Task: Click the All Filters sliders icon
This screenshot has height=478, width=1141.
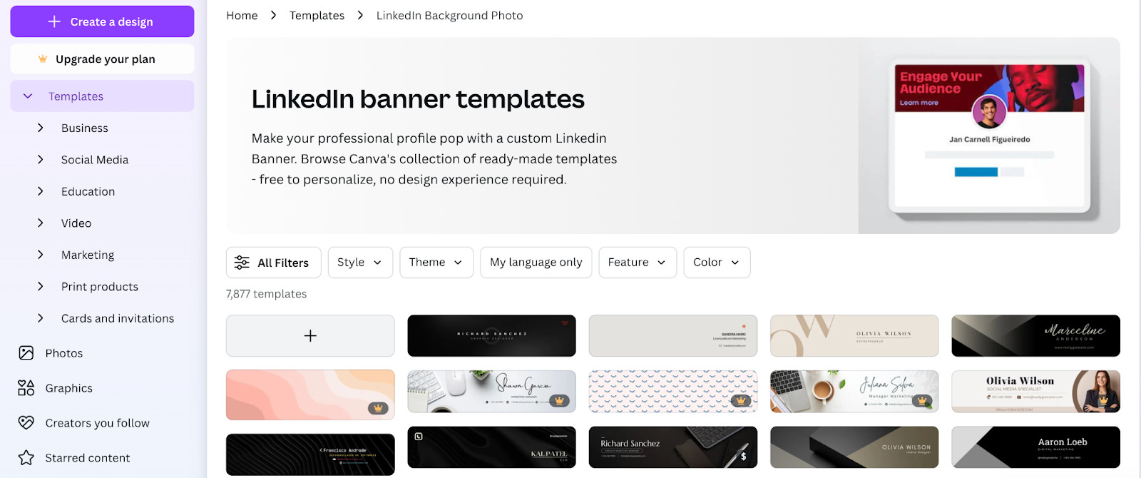Action: point(242,263)
